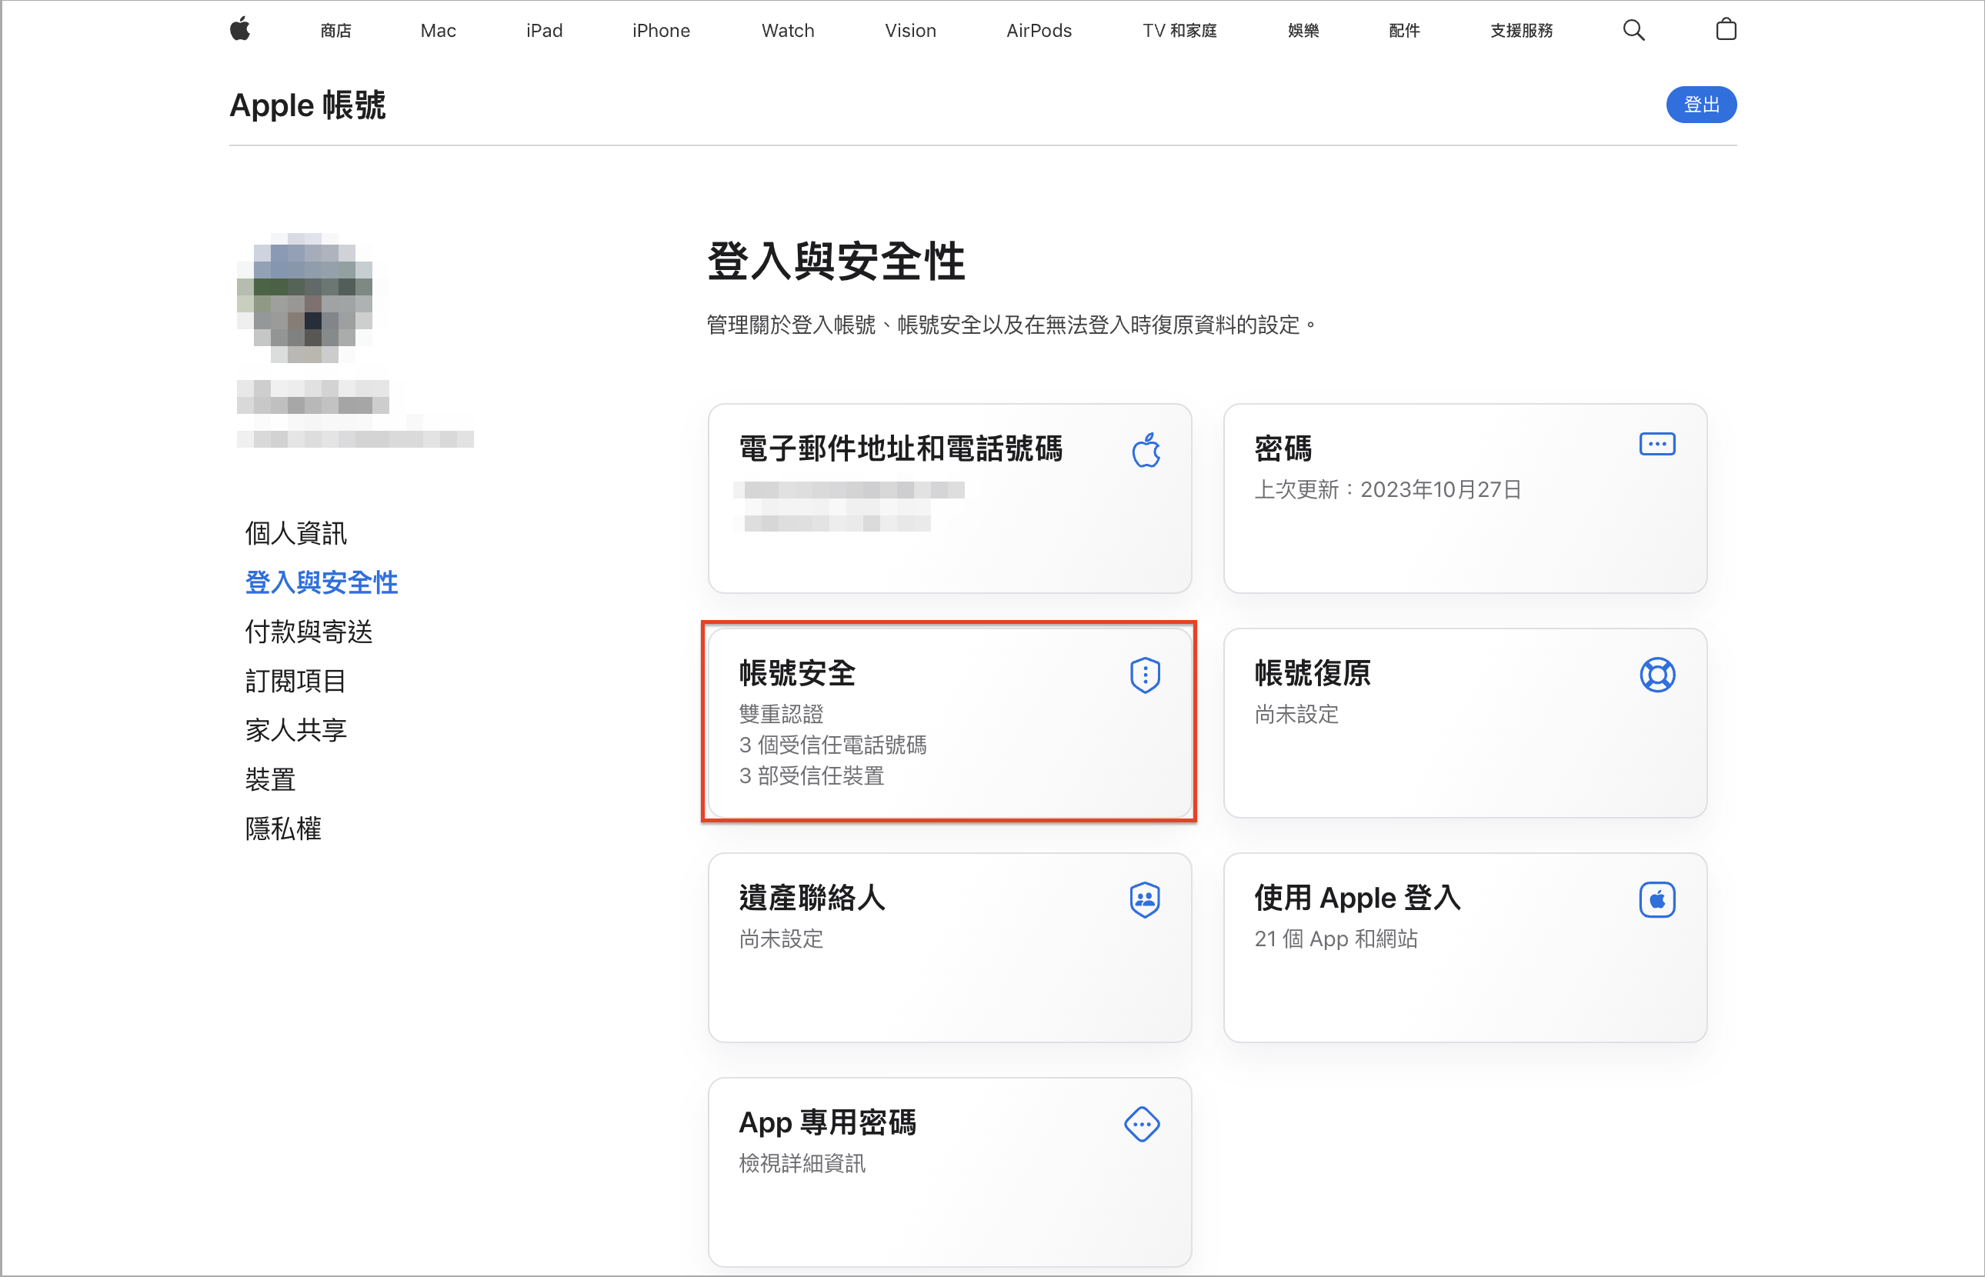Select 登入與安全性 in the sidebar
This screenshot has width=1985, height=1277.
point(322,582)
